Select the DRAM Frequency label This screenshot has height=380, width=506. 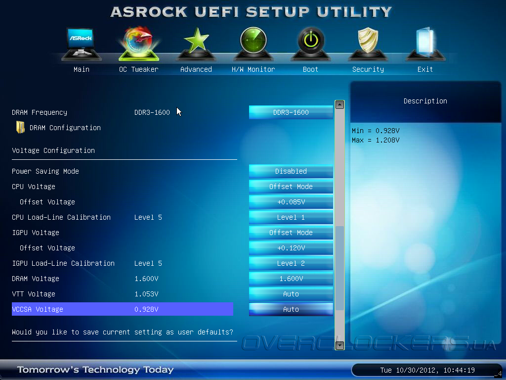coord(40,112)
